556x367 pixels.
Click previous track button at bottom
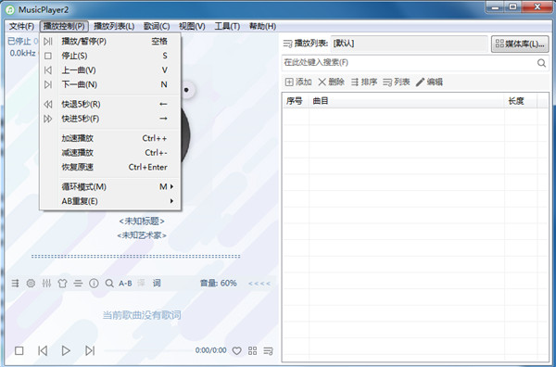coord(43,350)
